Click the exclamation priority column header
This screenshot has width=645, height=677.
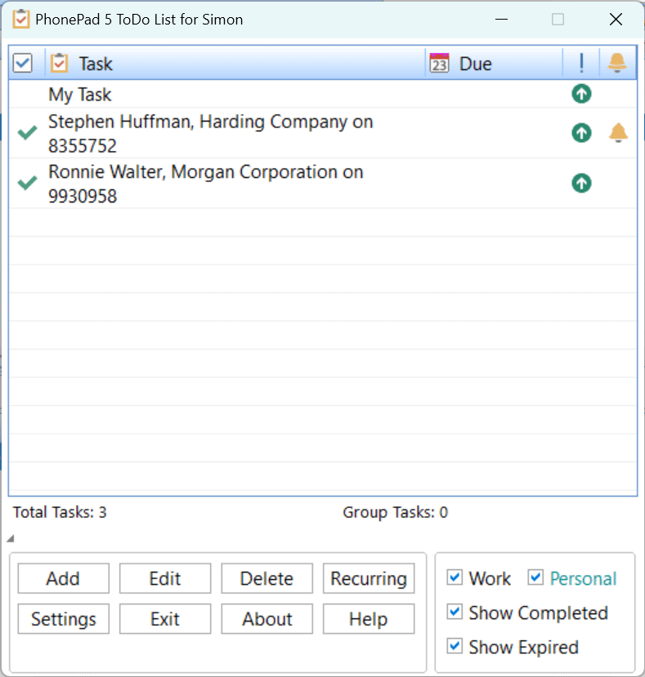581,63
